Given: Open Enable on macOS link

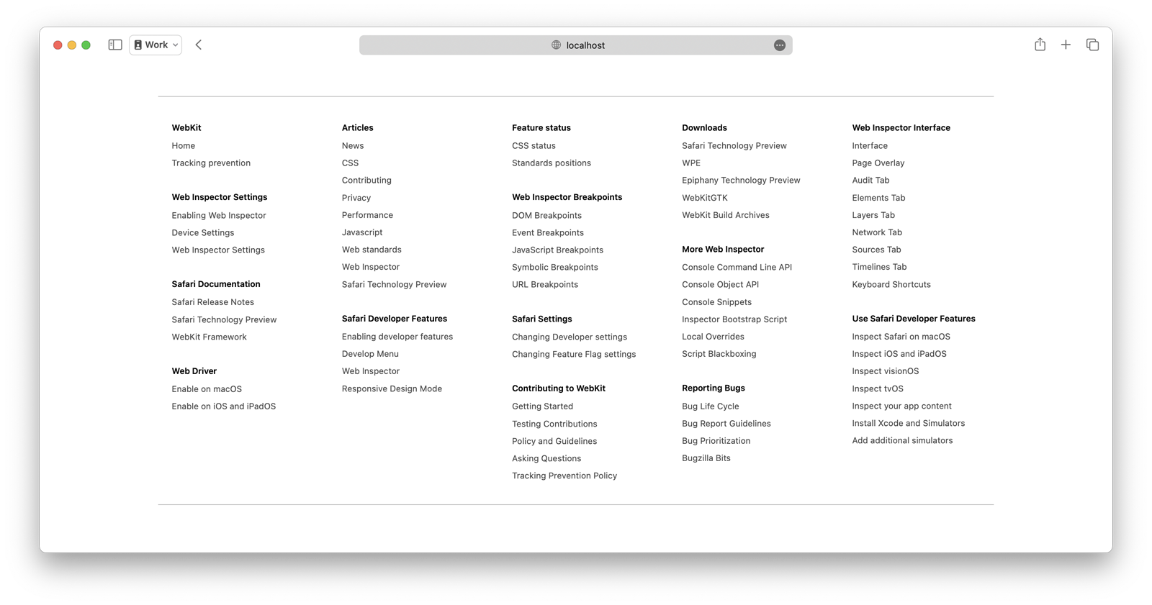Looking at the screenshot, I should coord(207,389).
